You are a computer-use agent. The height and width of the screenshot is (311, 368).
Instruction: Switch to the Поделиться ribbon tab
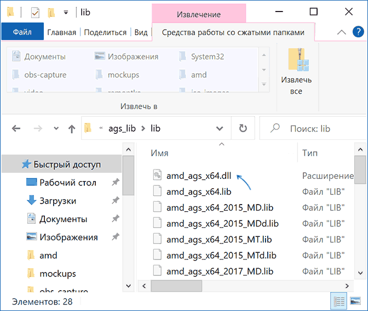point(105,32)
